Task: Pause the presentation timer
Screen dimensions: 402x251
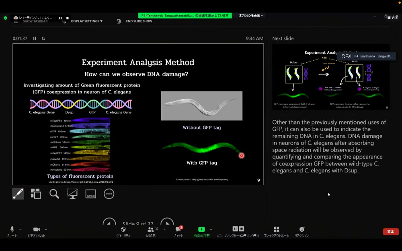Action: (35, 39)
